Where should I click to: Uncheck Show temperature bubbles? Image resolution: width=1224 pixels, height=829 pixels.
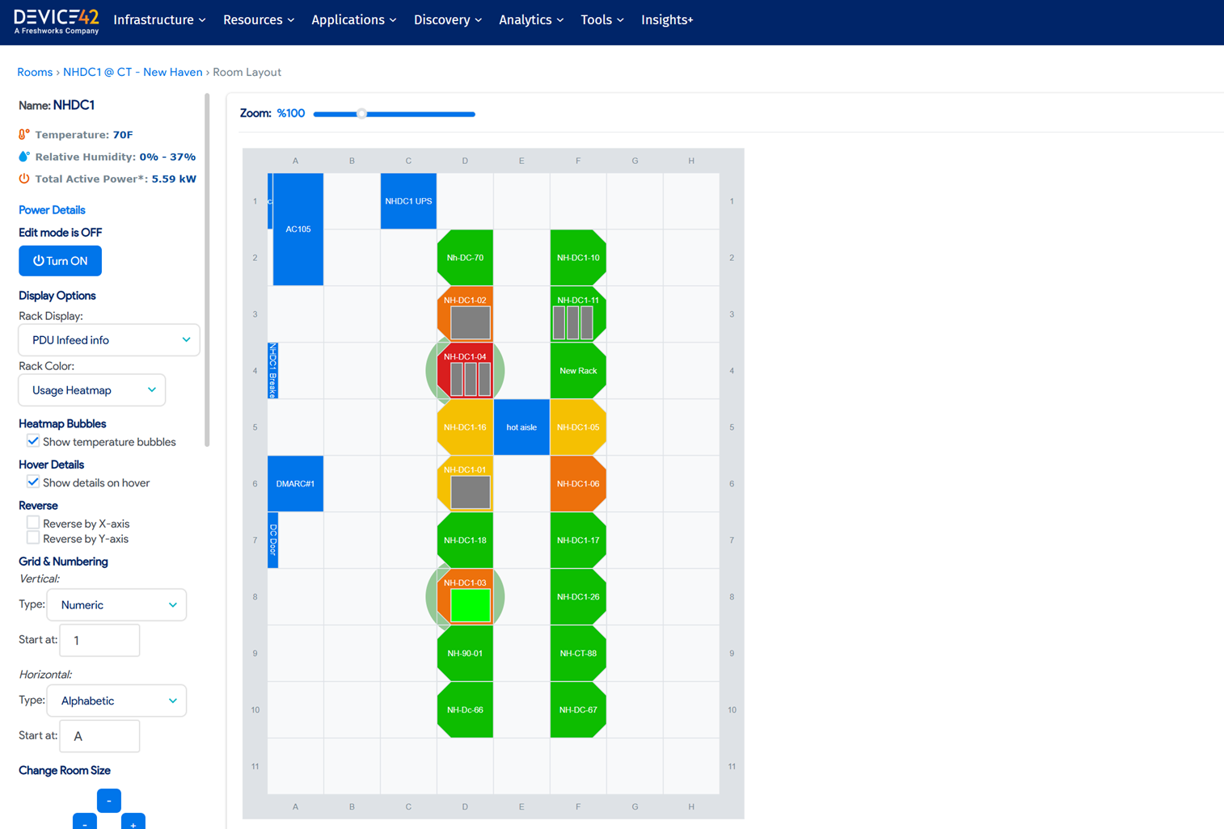33,441
